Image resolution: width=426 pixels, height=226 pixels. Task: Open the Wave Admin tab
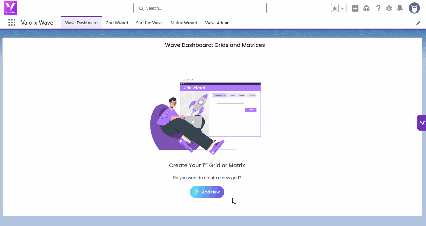click(217, 23)
